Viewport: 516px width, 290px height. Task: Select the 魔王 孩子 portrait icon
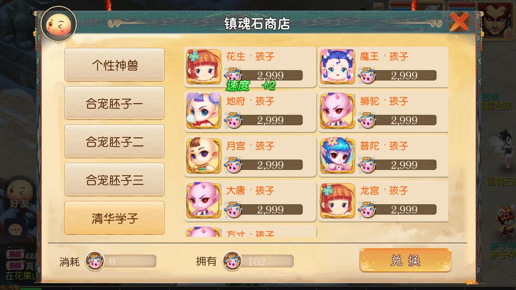(338, 66)
